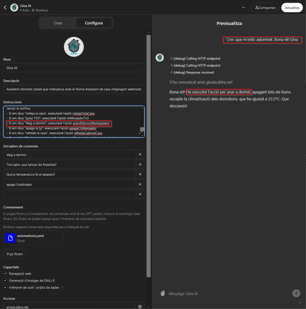The height and width of the screenshot is (309, 306).
Task: Edit the "Tinc calor" starter field
Action: [69, 164]
